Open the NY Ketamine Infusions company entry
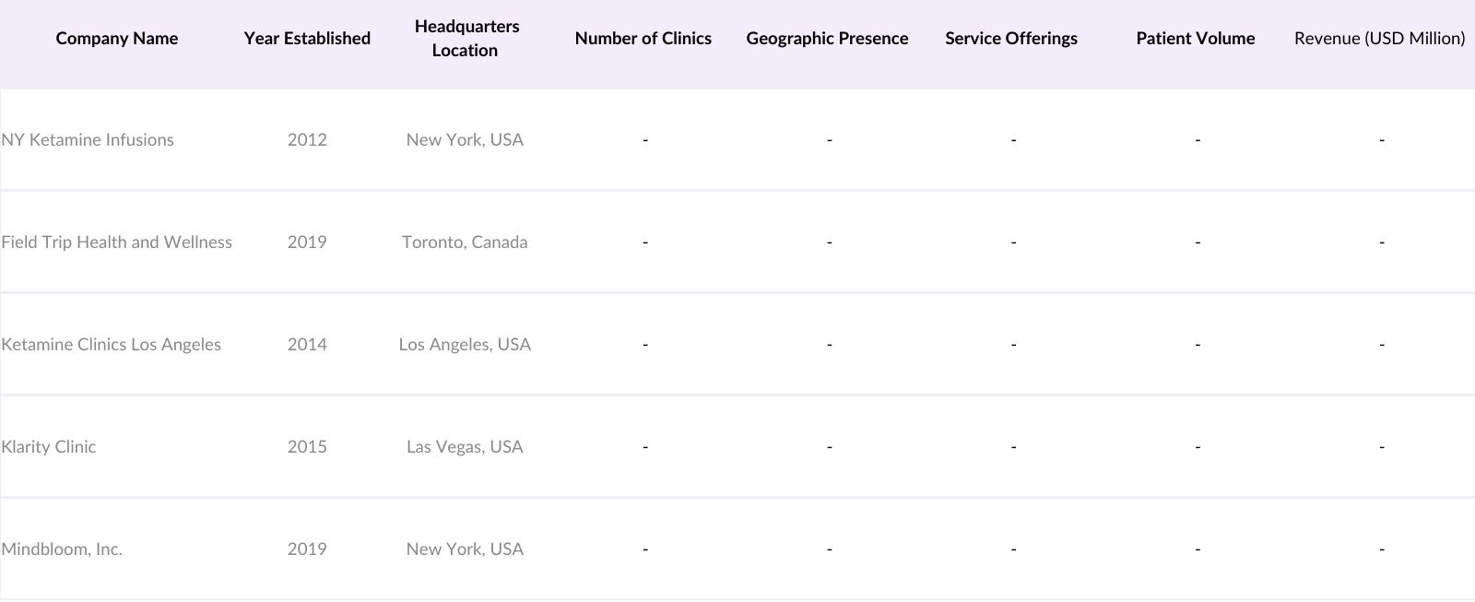The image size is (1475, 602). (x=88, y=140)
